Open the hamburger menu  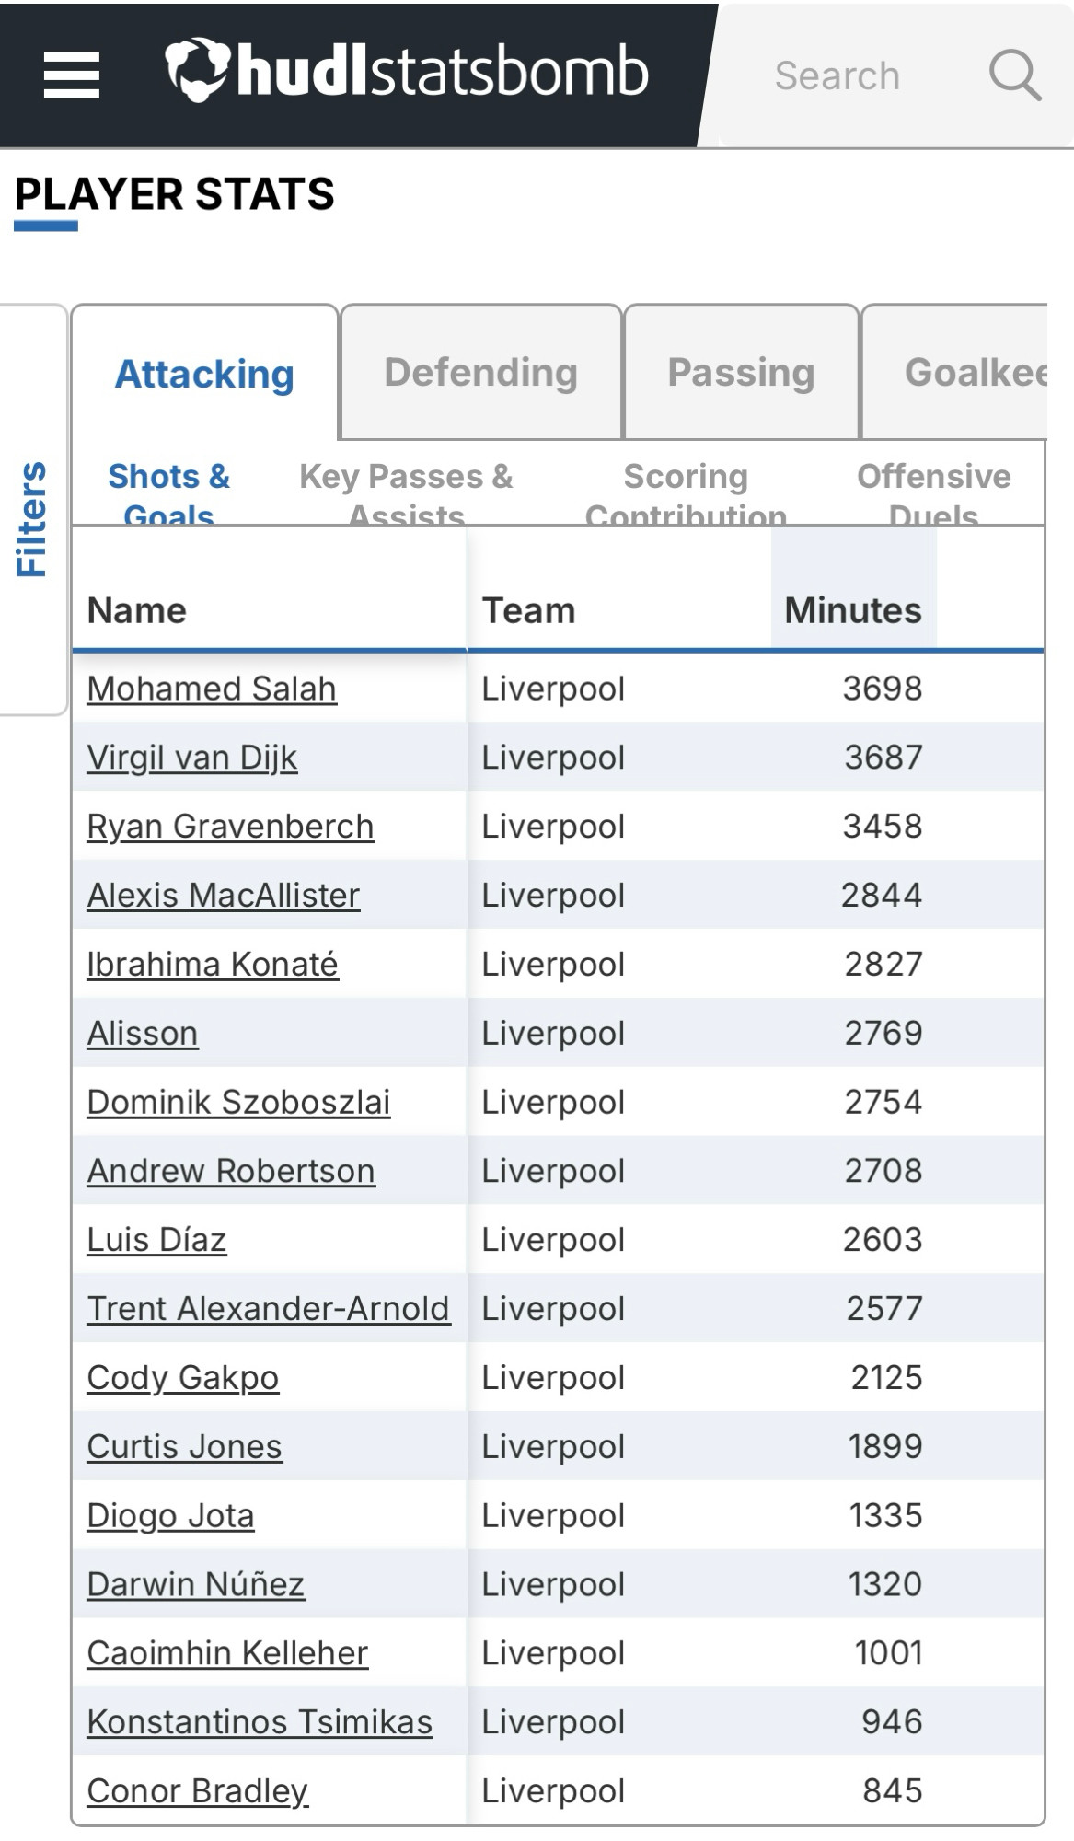tap(72, 75)
